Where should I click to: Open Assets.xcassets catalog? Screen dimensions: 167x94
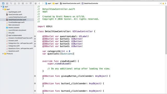click(x=14, y=27)
